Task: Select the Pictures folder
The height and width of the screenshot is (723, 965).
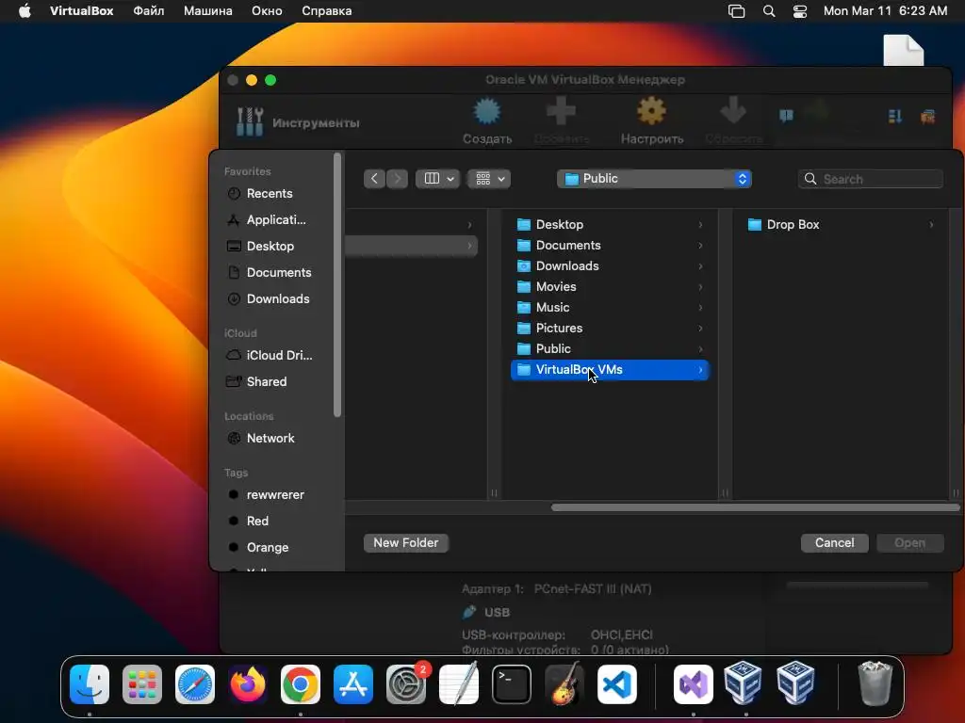Action: click(610, 329)
